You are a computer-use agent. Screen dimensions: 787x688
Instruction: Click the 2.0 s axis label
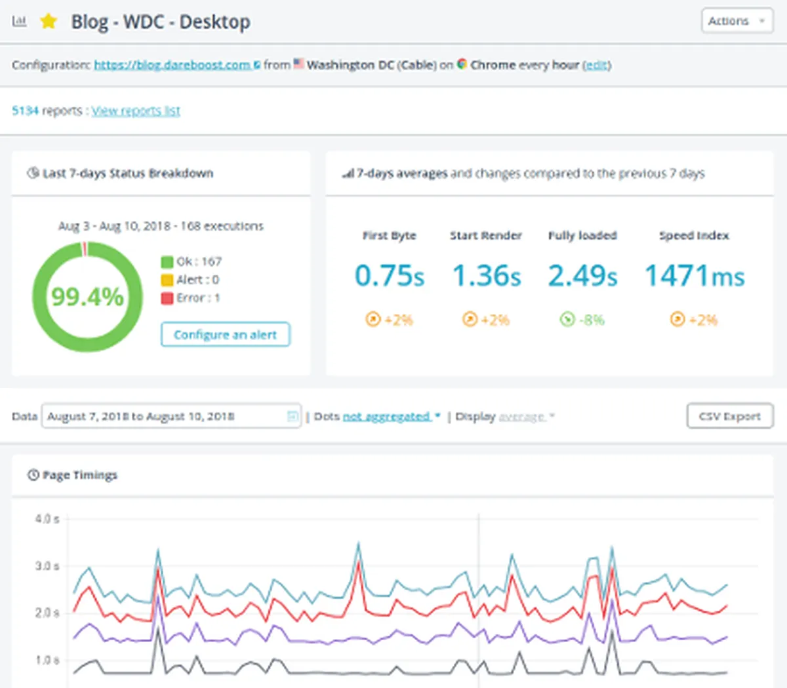pos(47,613)
